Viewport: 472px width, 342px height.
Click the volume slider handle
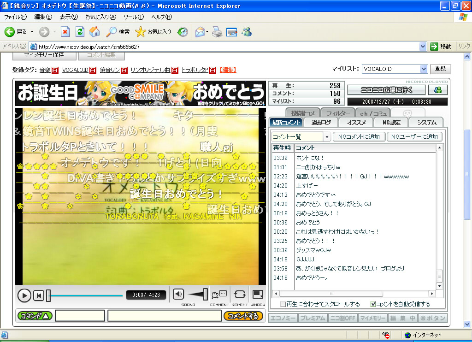pos(205,294)
